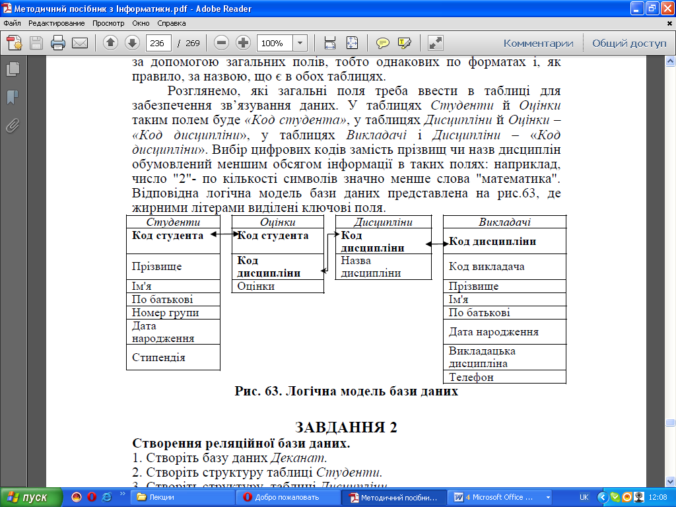This screenshot has width=676, height=507.
Task: Click the vertical scrollbar thumb
Action: [x=670, y=422]
